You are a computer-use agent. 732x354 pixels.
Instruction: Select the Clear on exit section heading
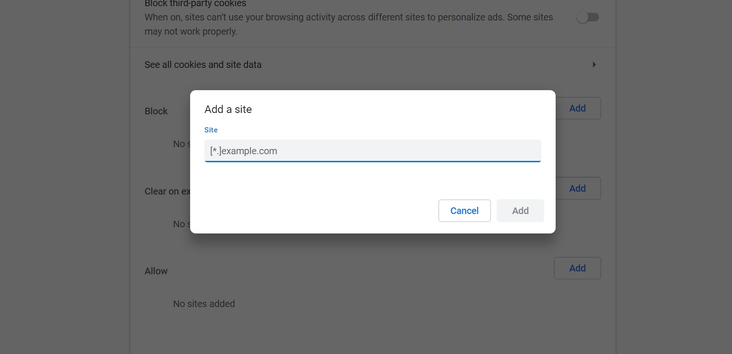click(167, 191)
